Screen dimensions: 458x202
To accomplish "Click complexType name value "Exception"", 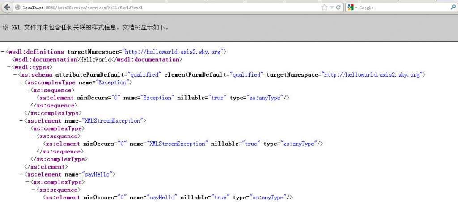I will [x=112, y=82].
